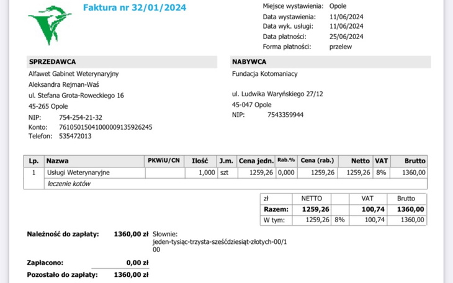Click the PKWiU/CN column header
Image resolution: width=453 pixels, height=283 pixels.
pyautogui.click(x=164, y=160)
